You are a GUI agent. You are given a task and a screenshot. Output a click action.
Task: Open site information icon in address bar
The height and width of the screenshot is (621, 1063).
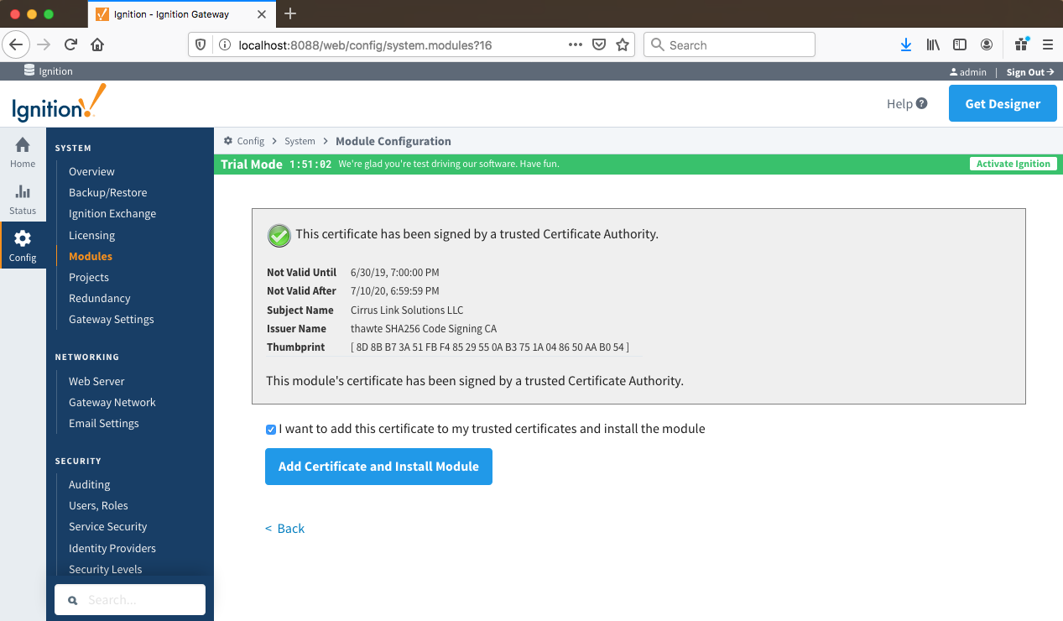(225, 45)
